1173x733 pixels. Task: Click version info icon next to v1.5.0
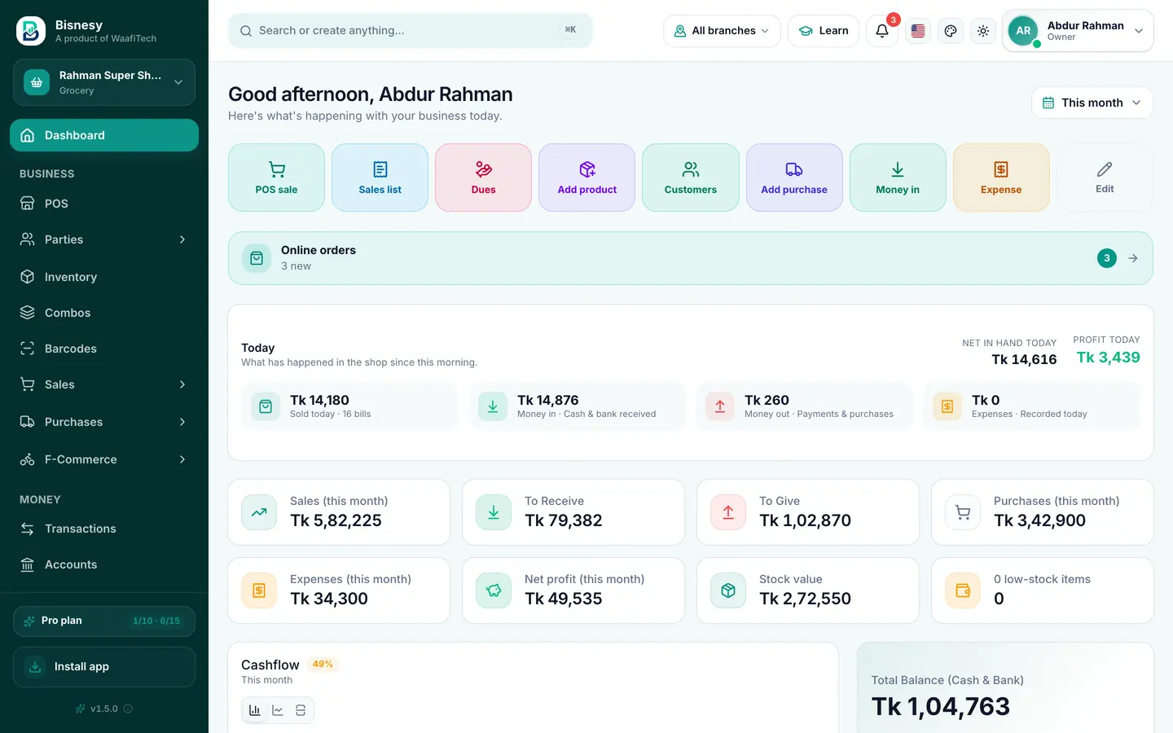point(128,709)
